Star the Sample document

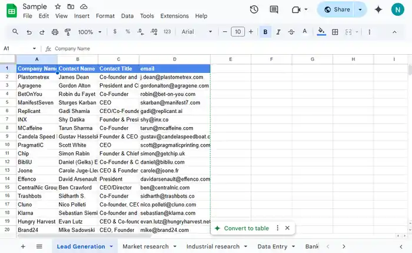pyautogui.click(x=58, y=6)
